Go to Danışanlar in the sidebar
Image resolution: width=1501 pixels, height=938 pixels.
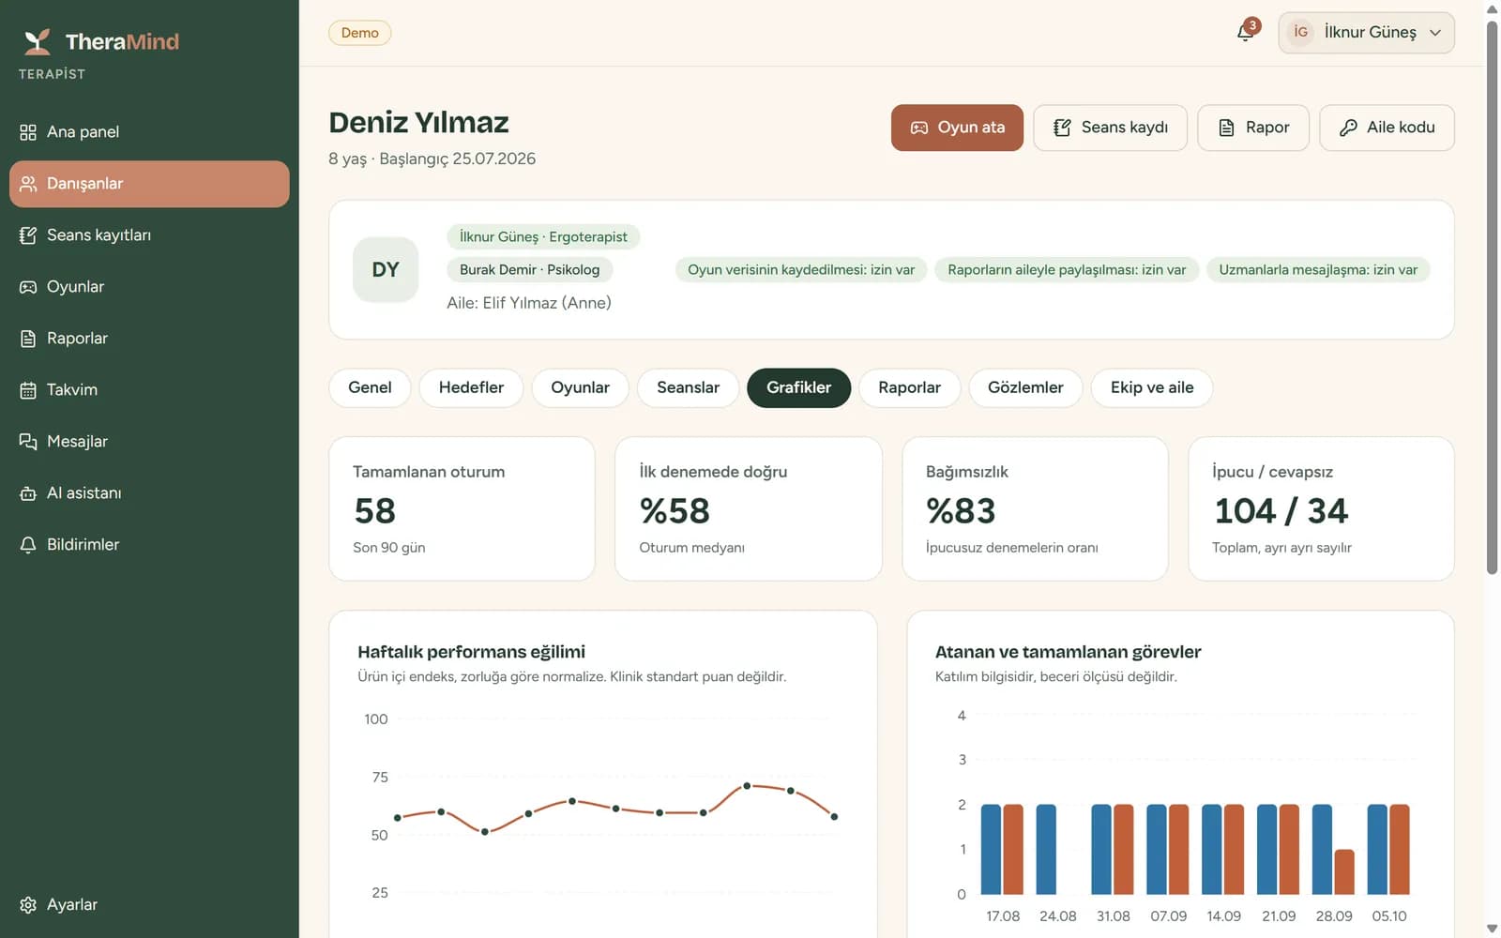149,184
